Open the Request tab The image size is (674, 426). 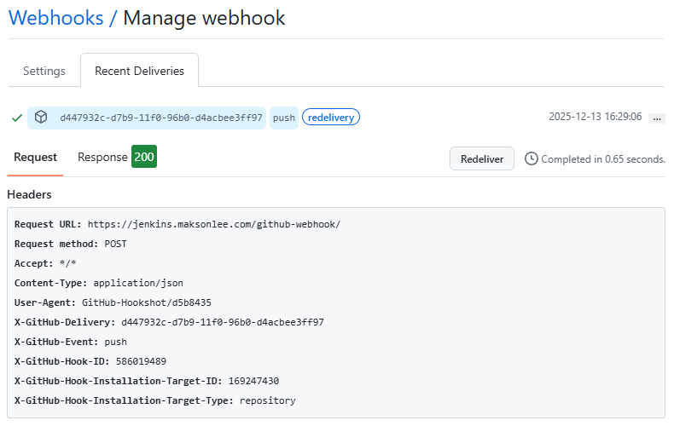tap(35, 157)
